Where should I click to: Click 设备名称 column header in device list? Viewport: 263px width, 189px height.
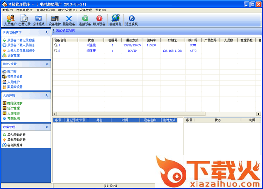(x=65, y=40)
